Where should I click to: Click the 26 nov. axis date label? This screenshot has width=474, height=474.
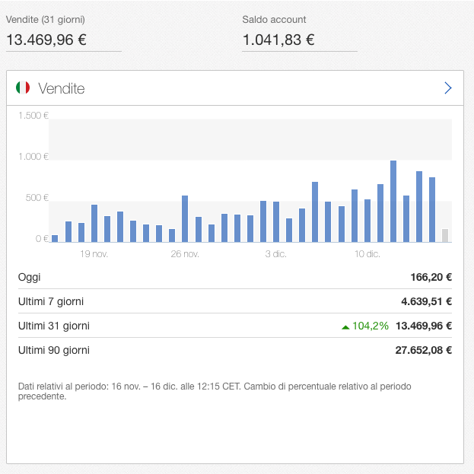185,254
